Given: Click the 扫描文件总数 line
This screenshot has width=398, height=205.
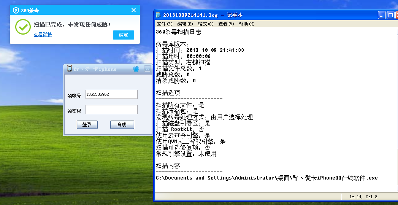Looking at the screenshot, I should pos(178,68).
